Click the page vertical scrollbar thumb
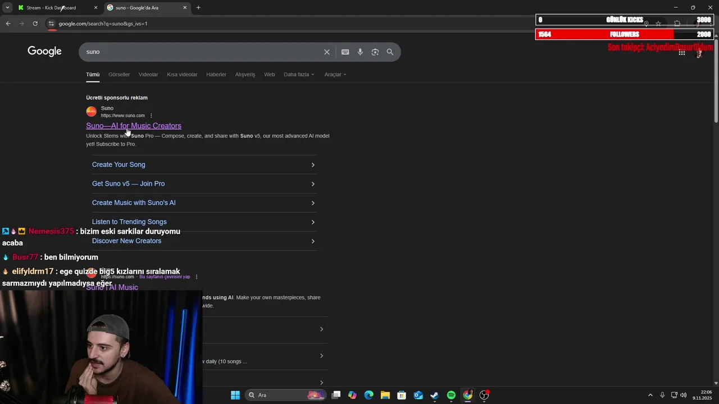The image size is (719, 404). 716,80
